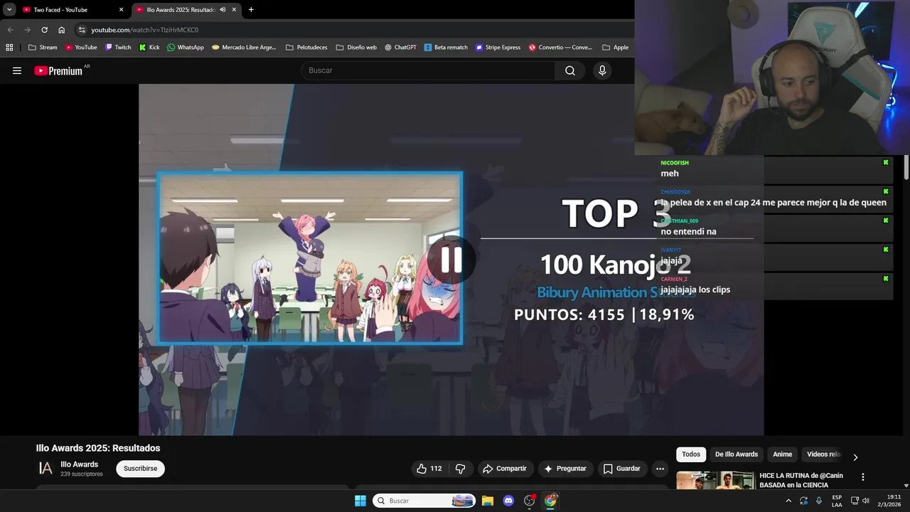Save the video with Guardar
Viewport: 910px width, 512px height.
pos(622,469)
